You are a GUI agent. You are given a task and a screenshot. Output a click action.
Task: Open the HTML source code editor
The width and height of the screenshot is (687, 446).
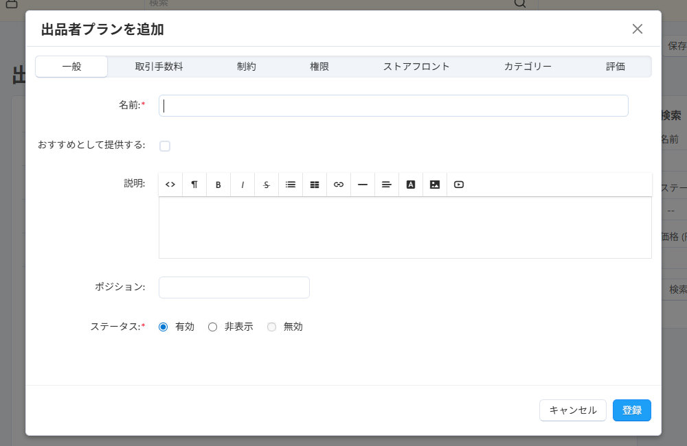coord(170,184)
